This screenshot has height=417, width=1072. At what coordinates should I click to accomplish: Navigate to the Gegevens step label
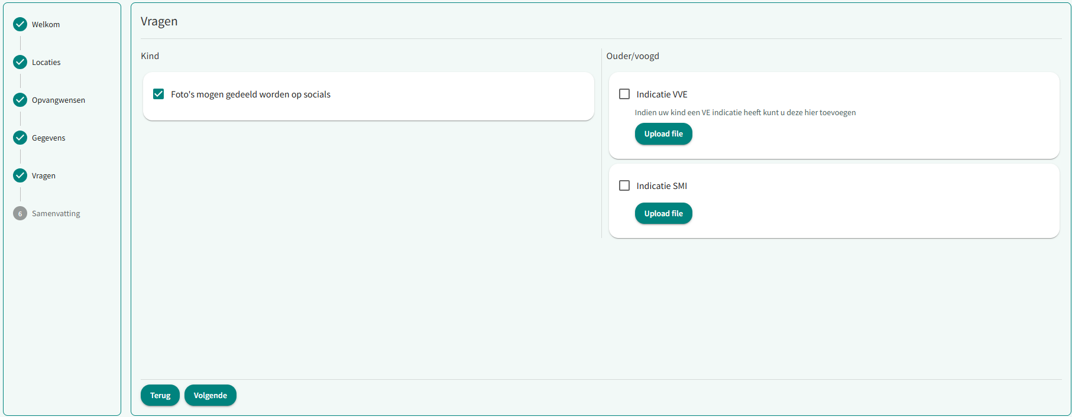[48, 138]
